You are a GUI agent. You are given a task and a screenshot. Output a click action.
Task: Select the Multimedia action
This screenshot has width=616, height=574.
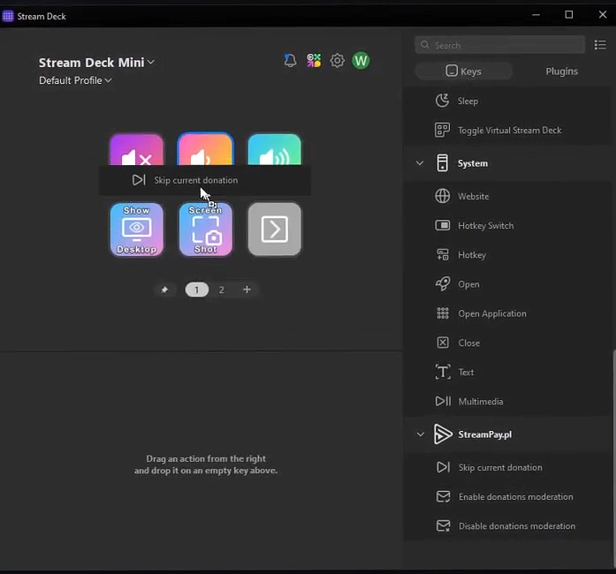click(506, 401)
